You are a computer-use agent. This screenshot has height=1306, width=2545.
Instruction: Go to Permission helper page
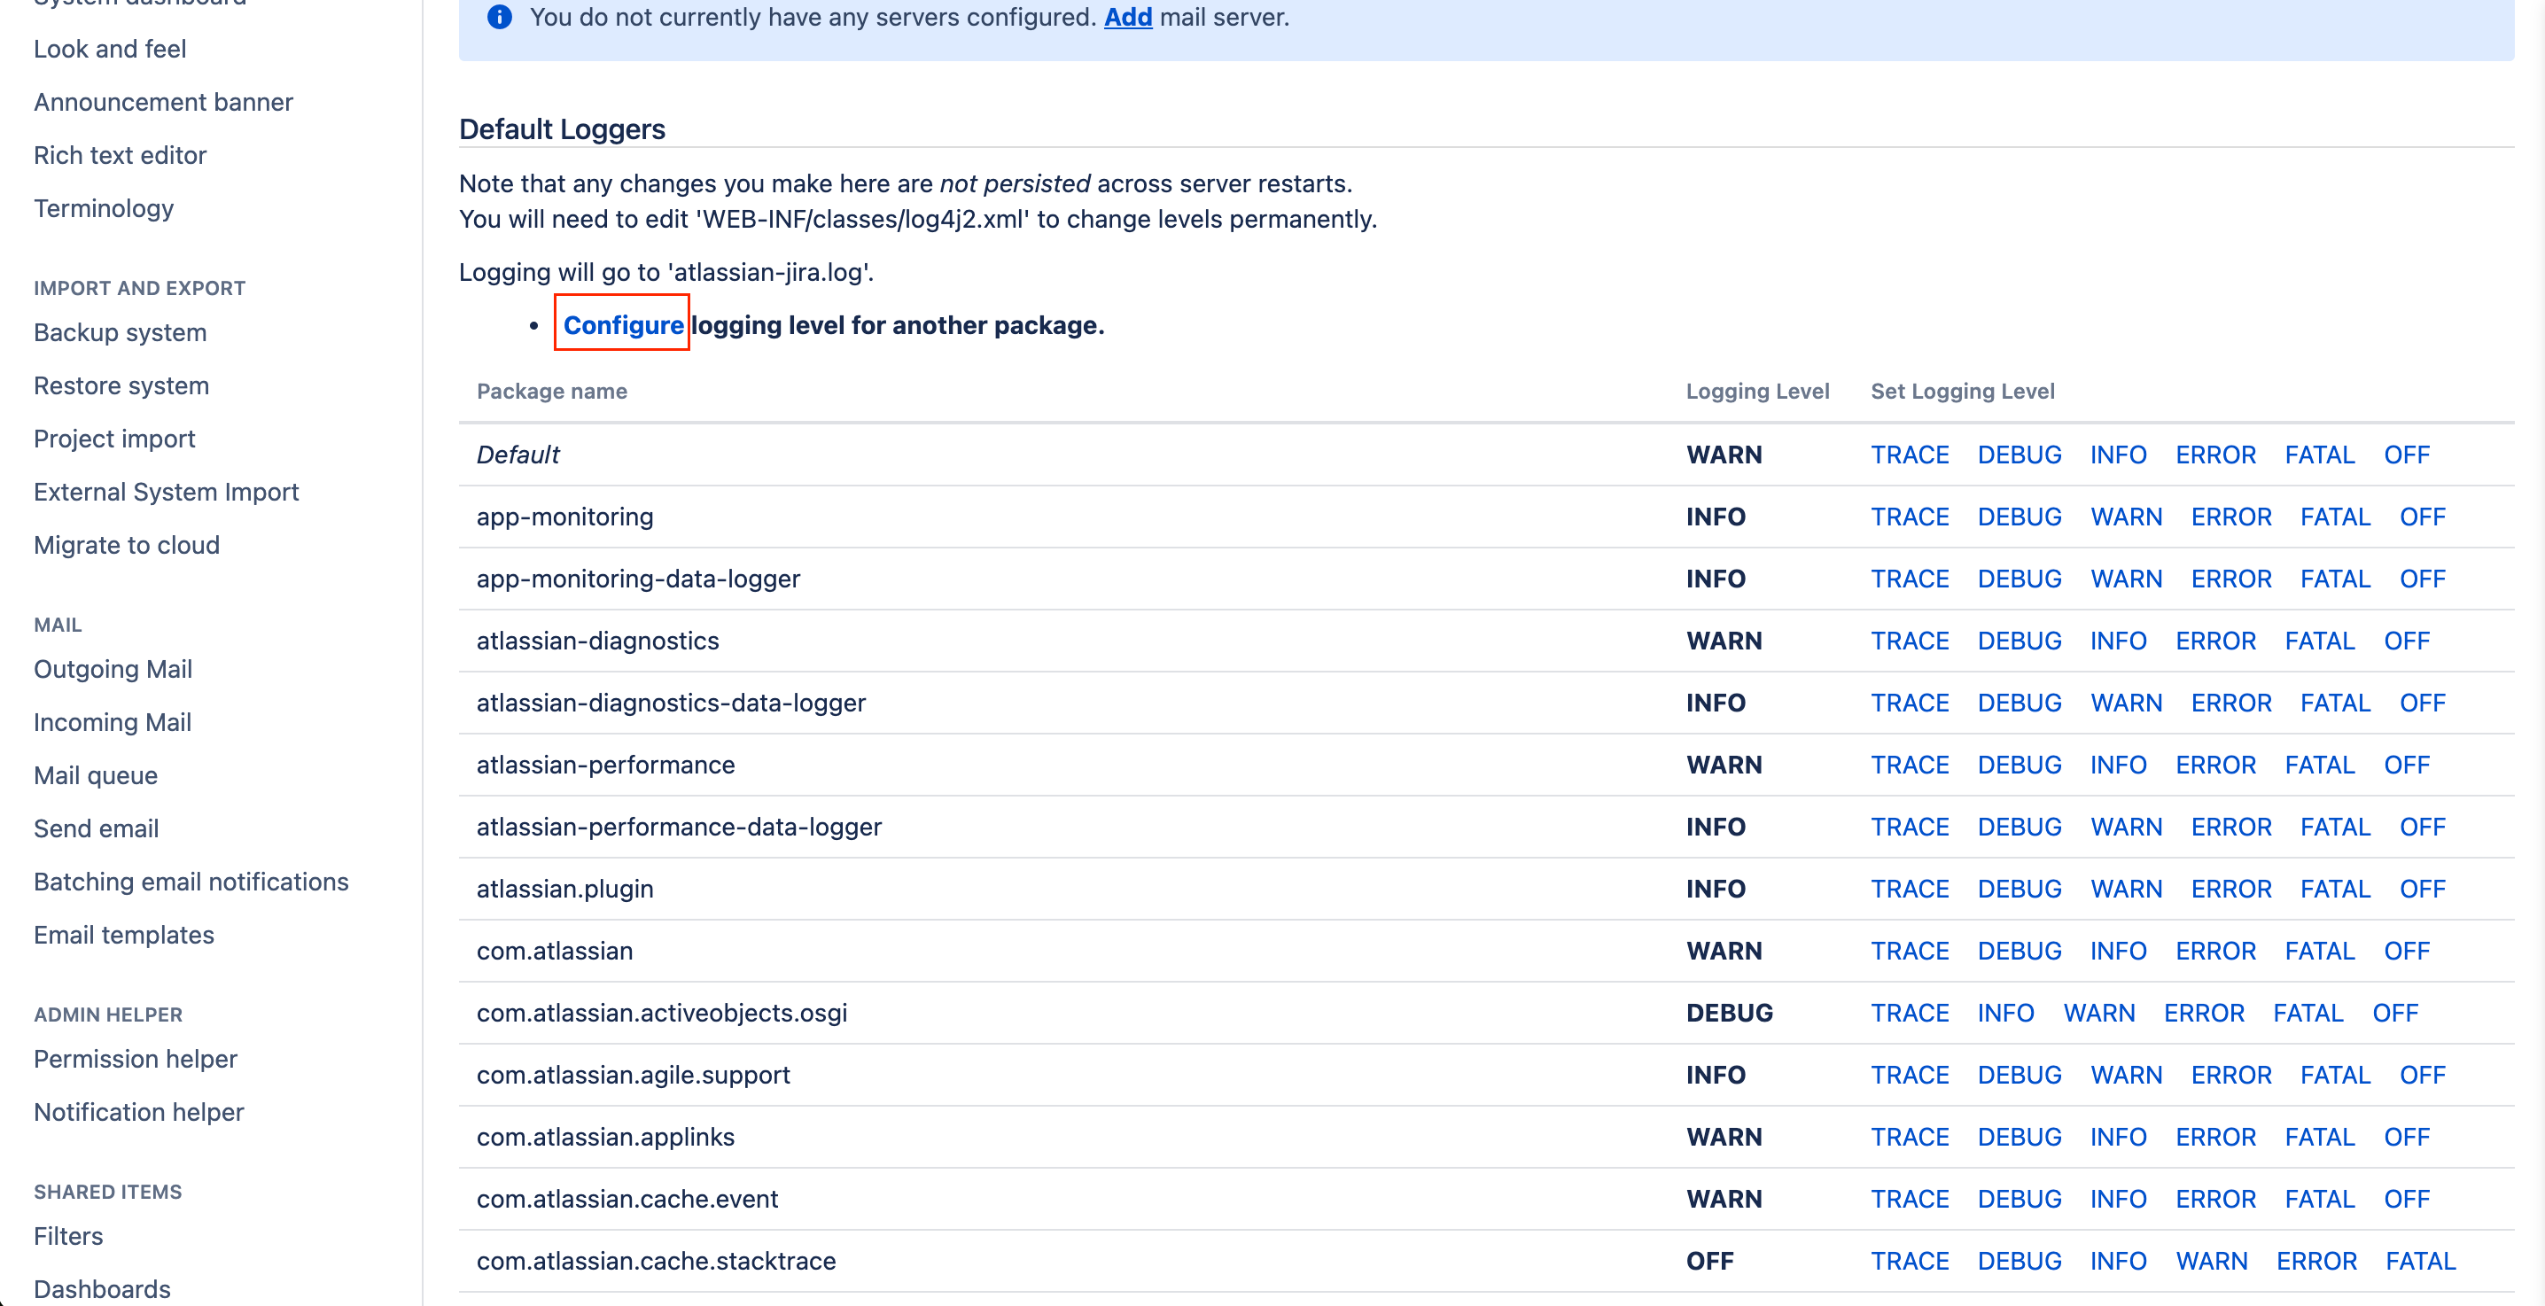(x=136, y=1058)
